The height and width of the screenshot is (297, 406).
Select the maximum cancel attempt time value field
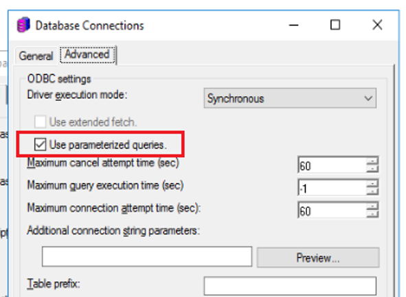pos(332,165)
